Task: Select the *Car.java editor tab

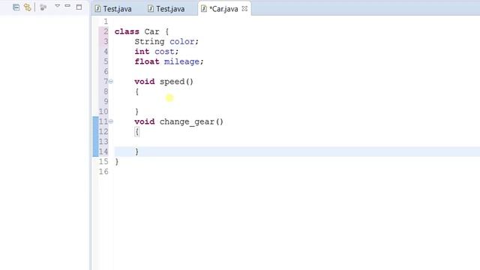Action: point(223,9)
